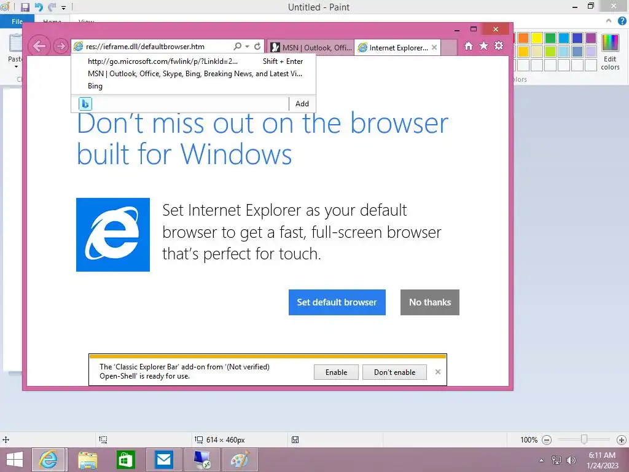The height and width of the screenshot is (472, 629).
Task: Collapse the Paint ribbon
Action: pyautogui.click(x=609, y=21)
